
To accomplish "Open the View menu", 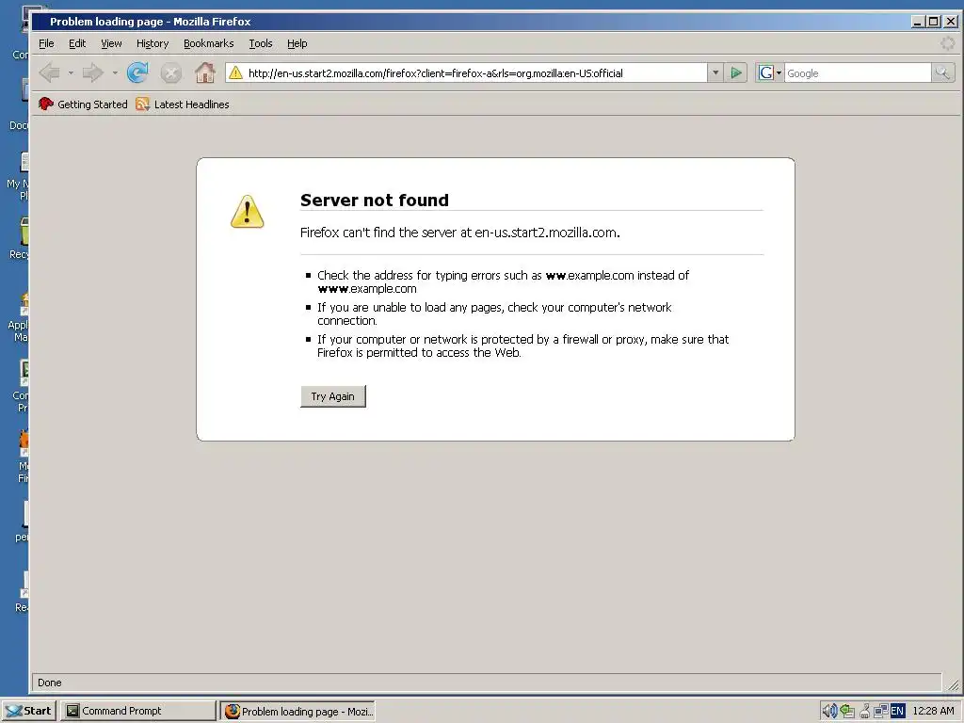I will [x=111, y=43].
